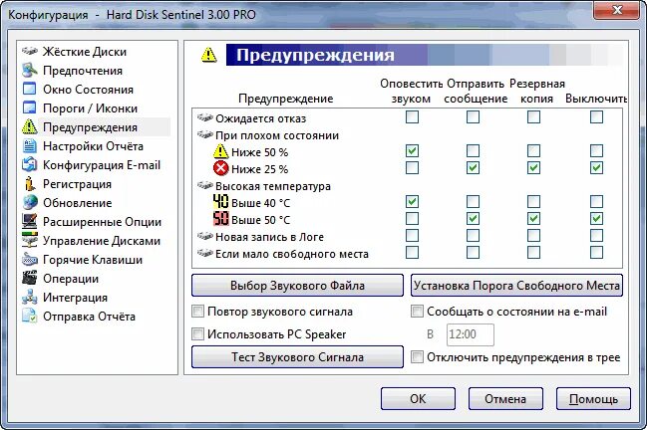Viewport: 647px width, 430px height.
Task: Click the Резервная копия column header
Action: pyautogui.click(x=536, y=91)
